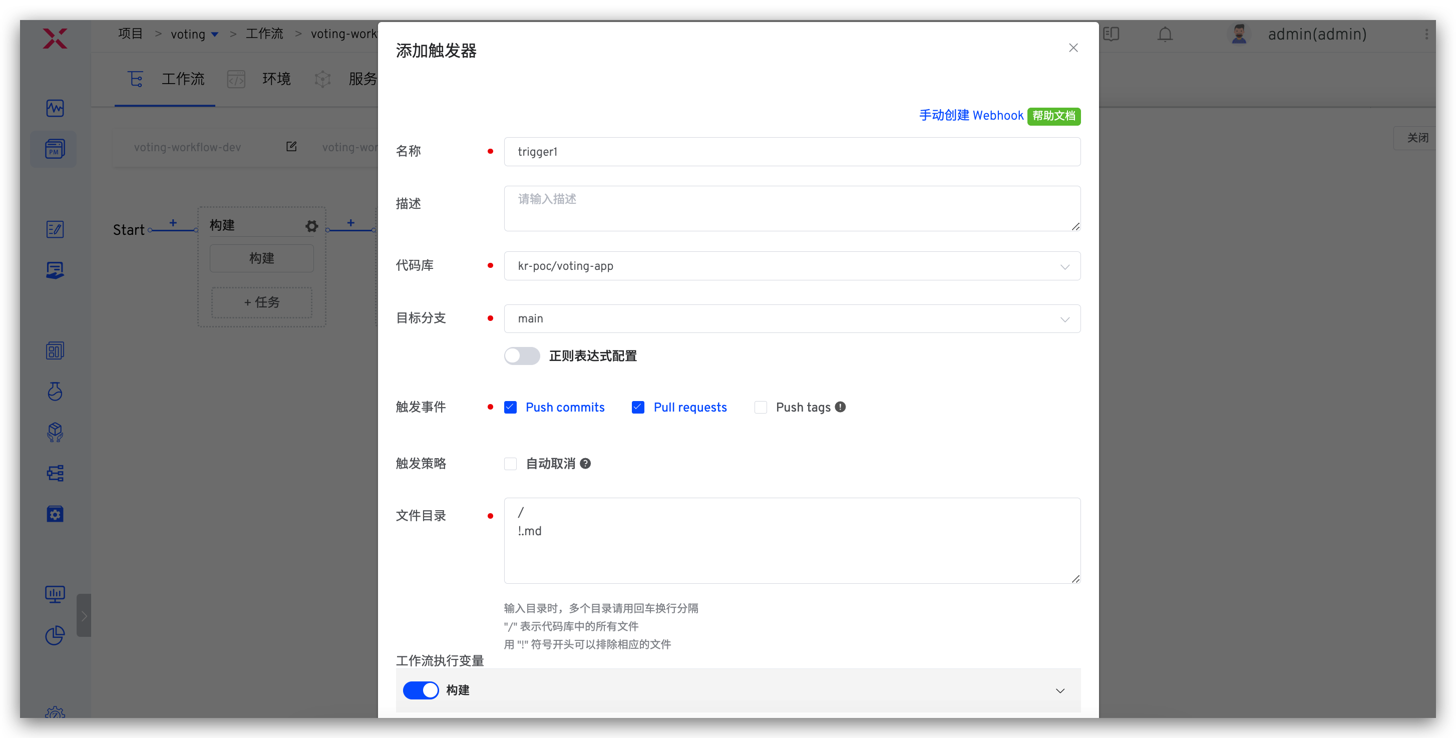Click the help icon beside 自动取消

click(x=586, y=463)
